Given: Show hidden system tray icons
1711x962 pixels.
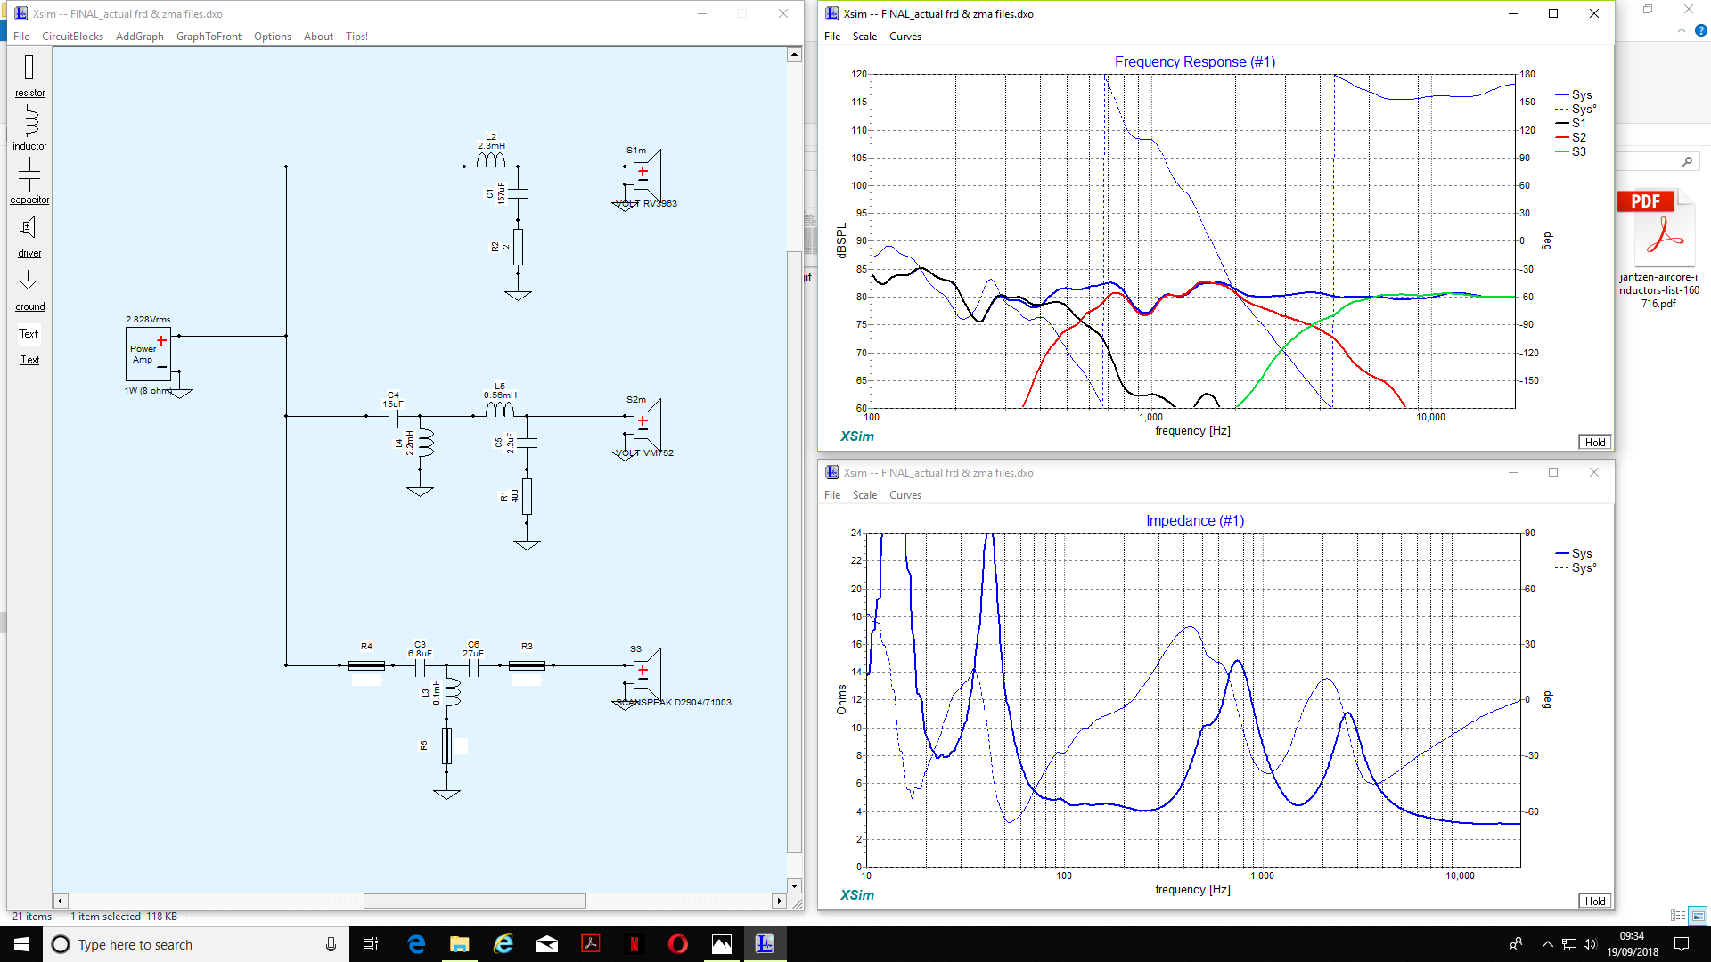Looking at the screenshot, I should [1547, 944].
